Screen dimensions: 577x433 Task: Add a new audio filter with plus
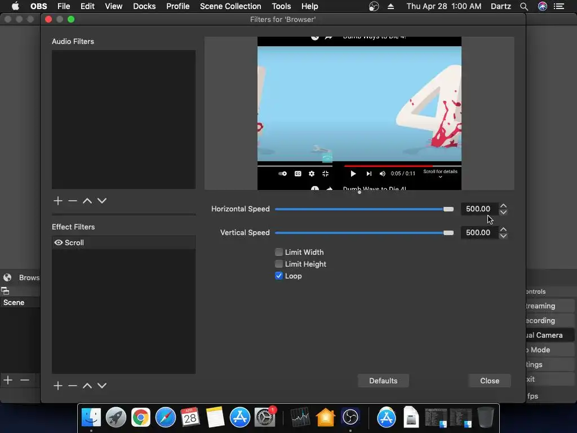58,201
